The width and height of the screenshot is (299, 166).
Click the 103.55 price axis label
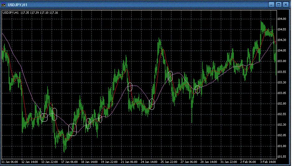[282, 72]
